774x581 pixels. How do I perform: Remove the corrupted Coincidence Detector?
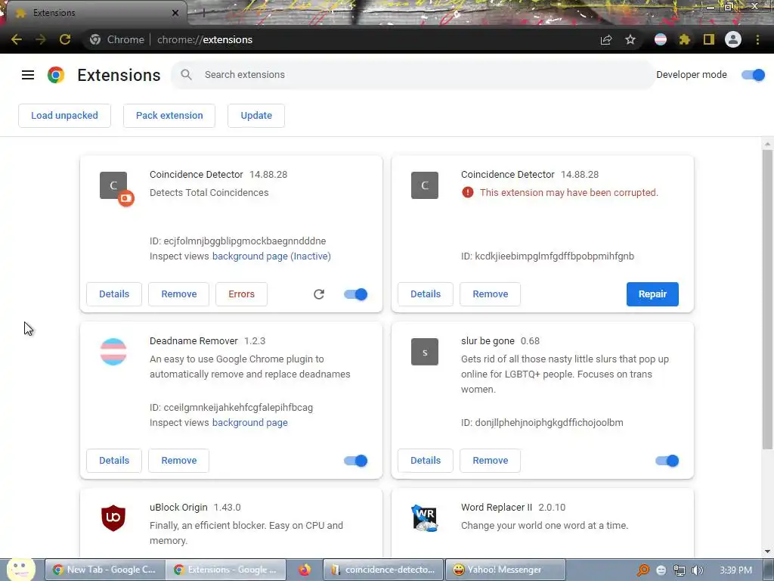click(x=490, y=294)
